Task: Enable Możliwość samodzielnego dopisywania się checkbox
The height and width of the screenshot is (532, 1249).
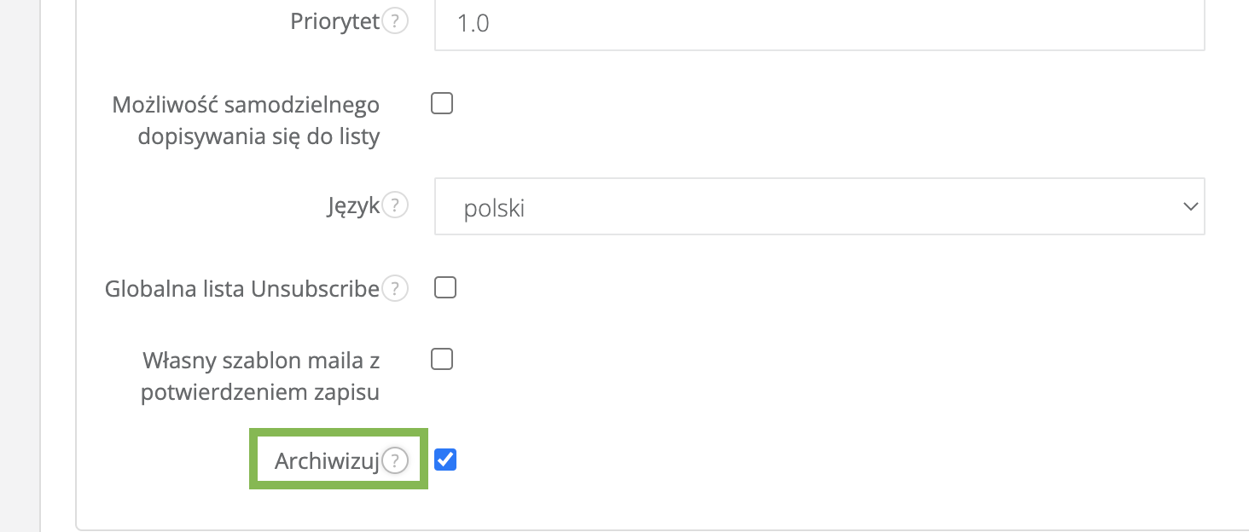Action: 442,104
